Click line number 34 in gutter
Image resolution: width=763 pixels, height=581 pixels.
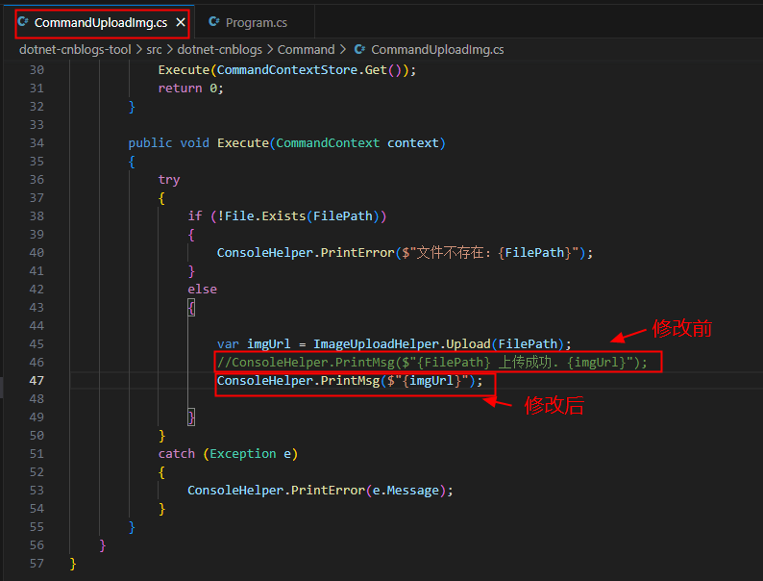[x=37, y=142]
